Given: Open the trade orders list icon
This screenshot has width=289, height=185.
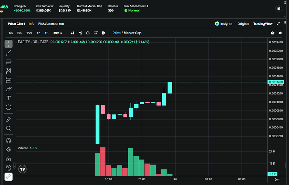Looking at the screenshot, I should (96, 33).
